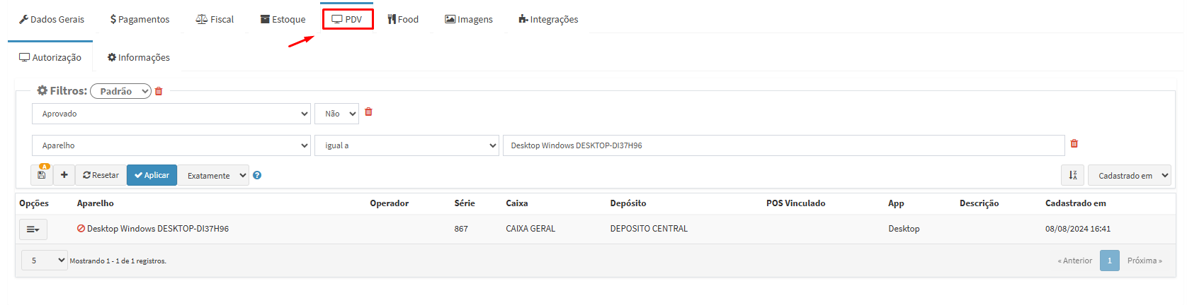Go to the Integrações tab
Viewport: 1187px width, 305px height.
pyautogui.click(x=548, y=19)
